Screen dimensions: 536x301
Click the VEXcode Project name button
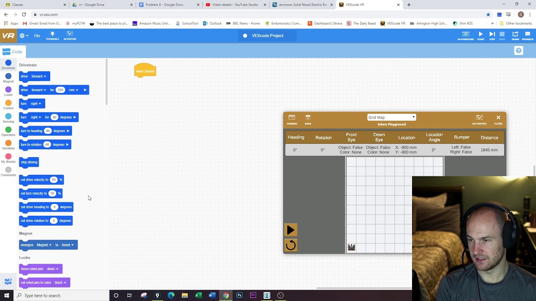pyautogui.click(x=268, y=36)
